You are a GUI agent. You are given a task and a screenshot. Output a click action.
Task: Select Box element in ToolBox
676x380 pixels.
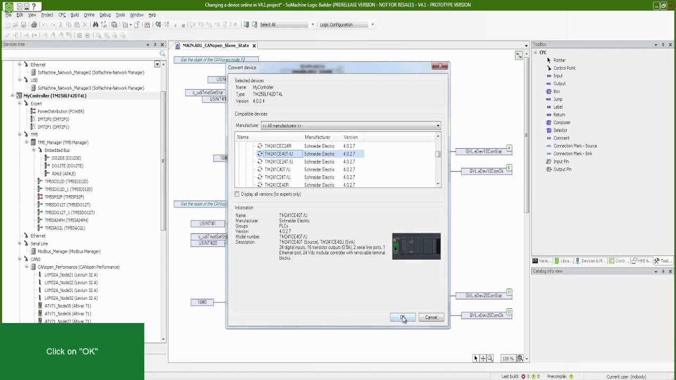[557, 91]
